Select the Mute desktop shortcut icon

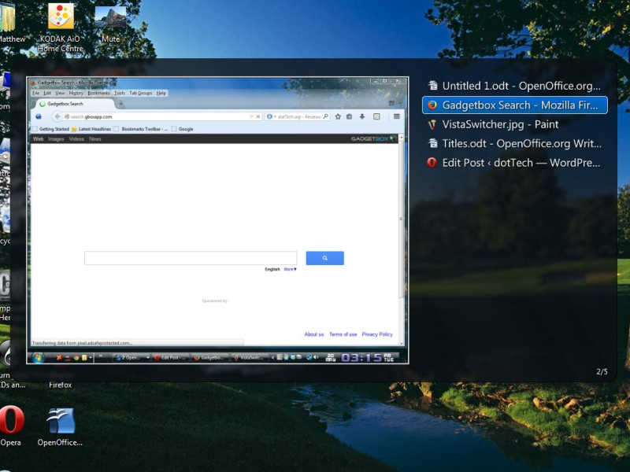point(110,24)
